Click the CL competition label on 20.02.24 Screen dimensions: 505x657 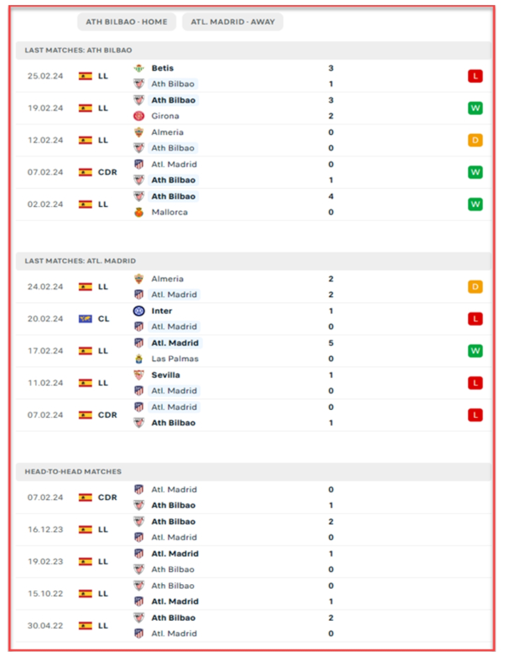103,319
